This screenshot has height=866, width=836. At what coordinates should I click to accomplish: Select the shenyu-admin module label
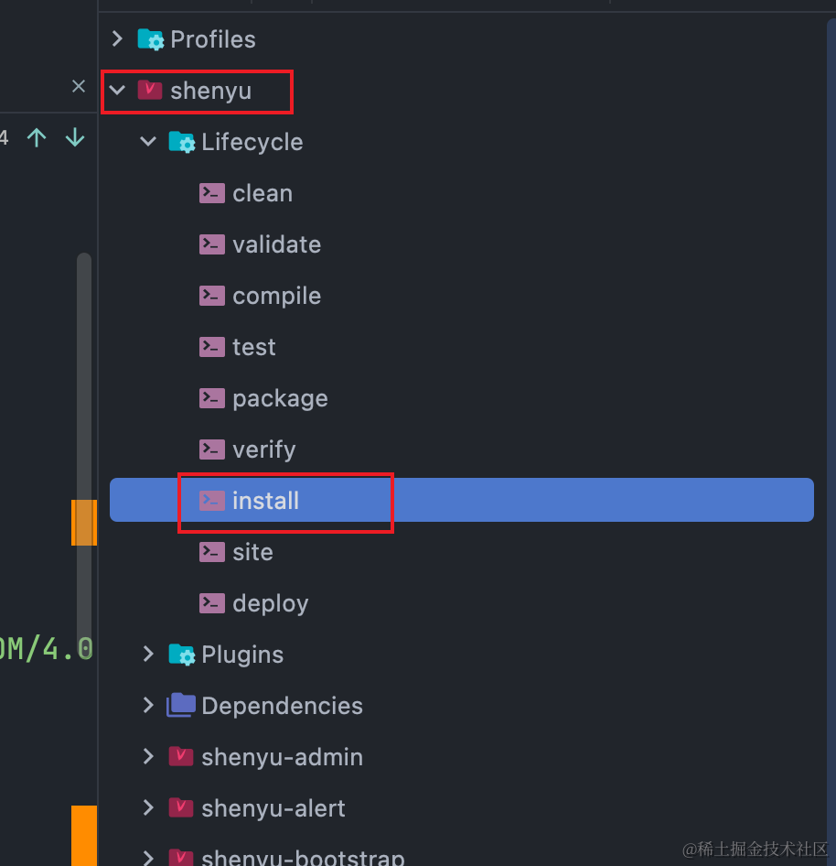coord(283,757)
